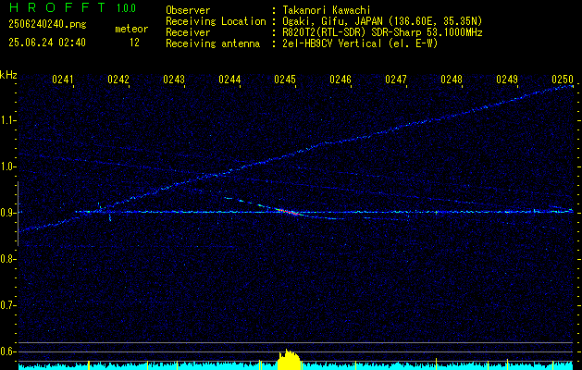Click the 0241 time marker
Screen dimensions: 582x370
(x=62, y=80)
